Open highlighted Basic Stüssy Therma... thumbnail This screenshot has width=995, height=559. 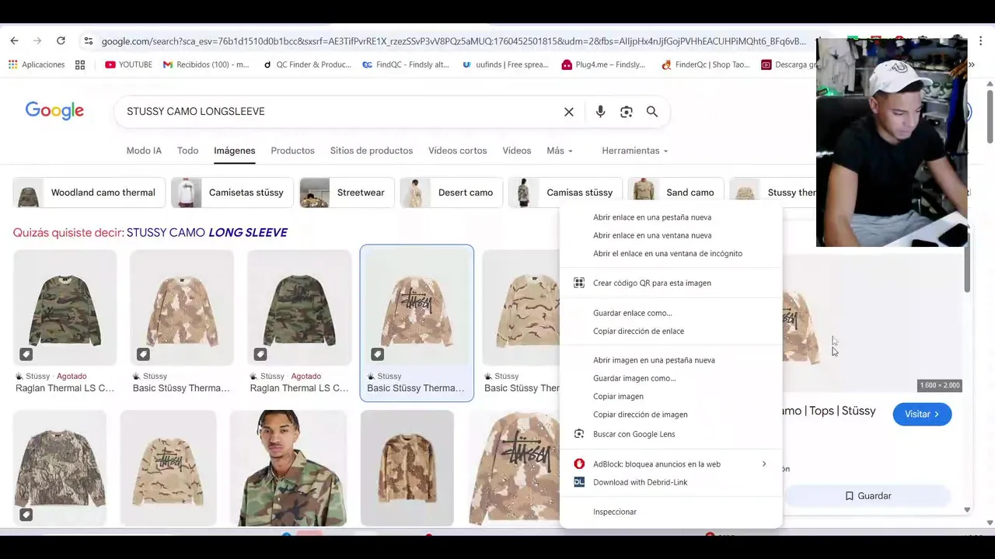[417, 307]
